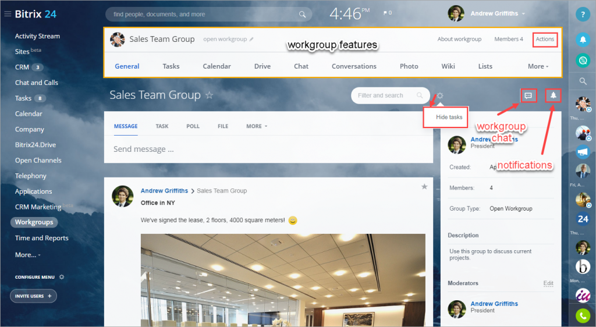Select the TASK composer tab

coord(162,126)
